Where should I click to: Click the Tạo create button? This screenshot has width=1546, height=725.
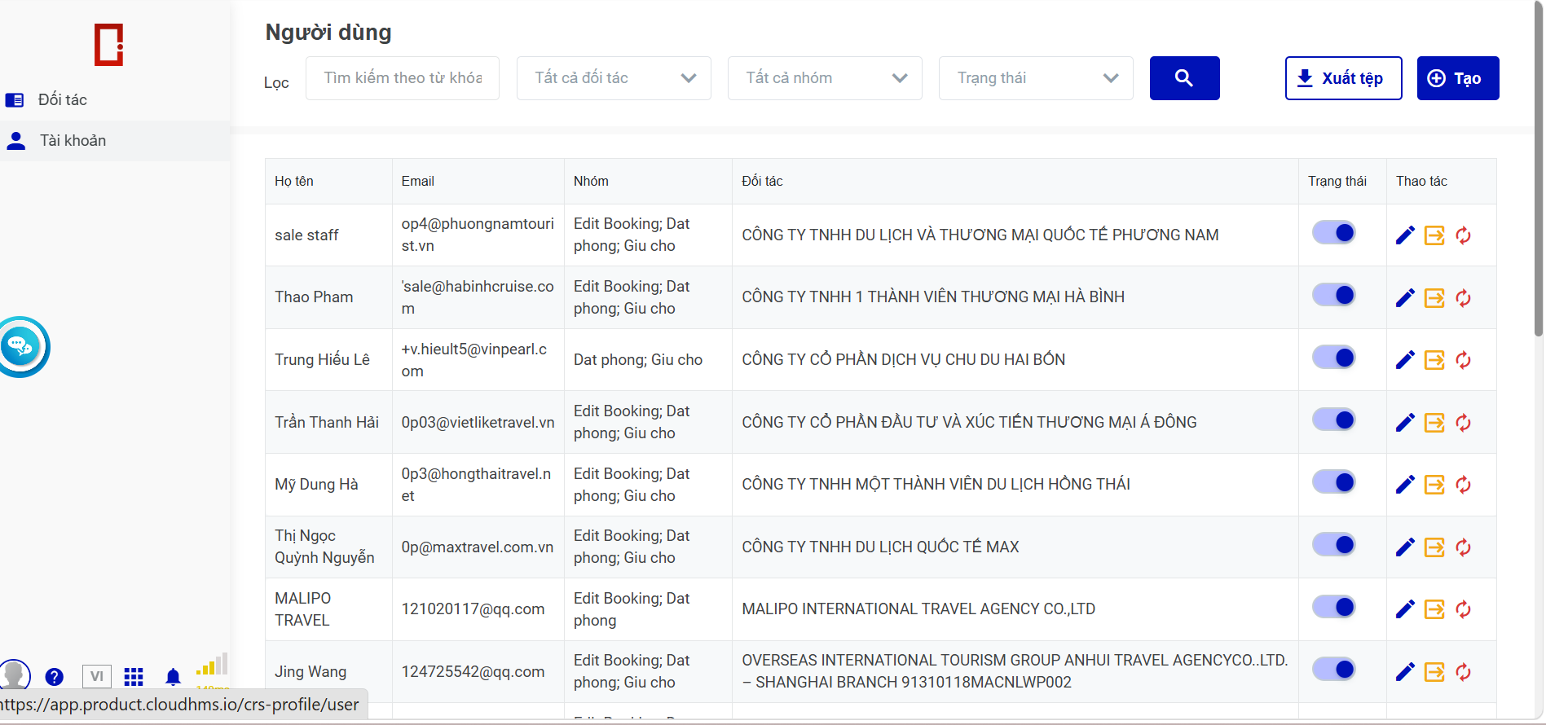click(1458, 78)
